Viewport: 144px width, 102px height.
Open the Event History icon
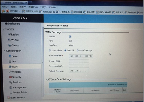click(8, 98)
